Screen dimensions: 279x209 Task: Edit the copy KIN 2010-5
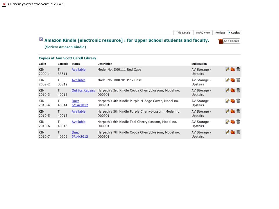pyautogui.click(x=227, y=111)
